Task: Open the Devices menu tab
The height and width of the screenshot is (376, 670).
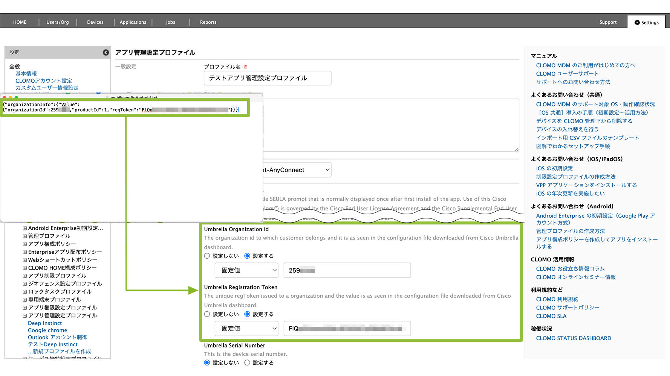Action: 95,23
